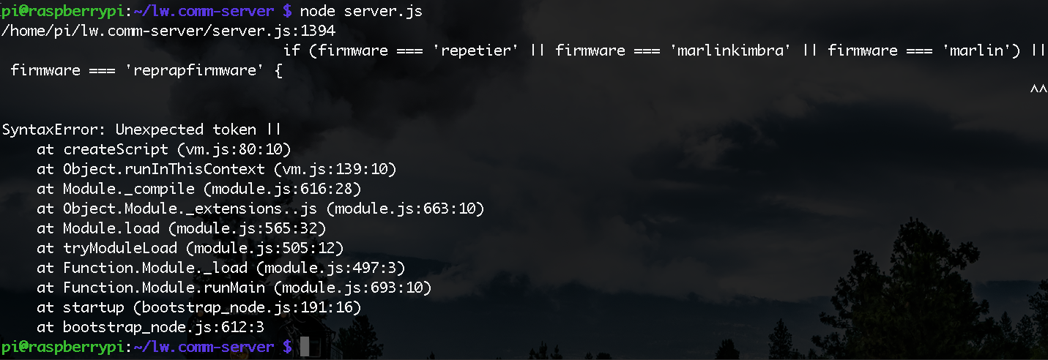Click the ^^ error caret marker
The height and width of the screenshot is (360, 1048).
[x=1038, y=90]
